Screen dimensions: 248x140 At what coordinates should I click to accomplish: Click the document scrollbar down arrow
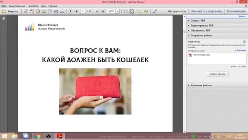pos(184,131)
